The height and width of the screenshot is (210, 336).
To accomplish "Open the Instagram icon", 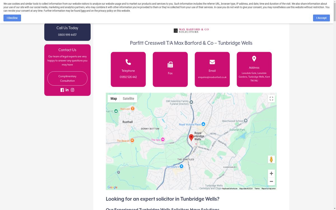I will point(73,90).
